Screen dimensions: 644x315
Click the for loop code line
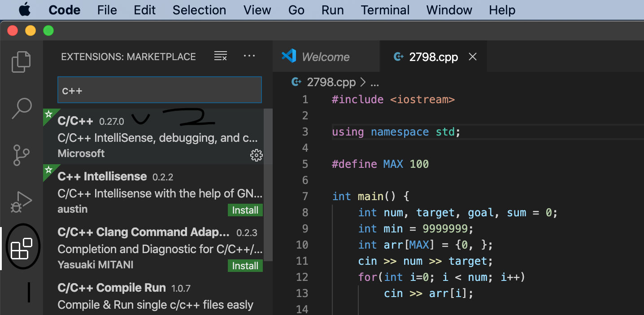441,277
